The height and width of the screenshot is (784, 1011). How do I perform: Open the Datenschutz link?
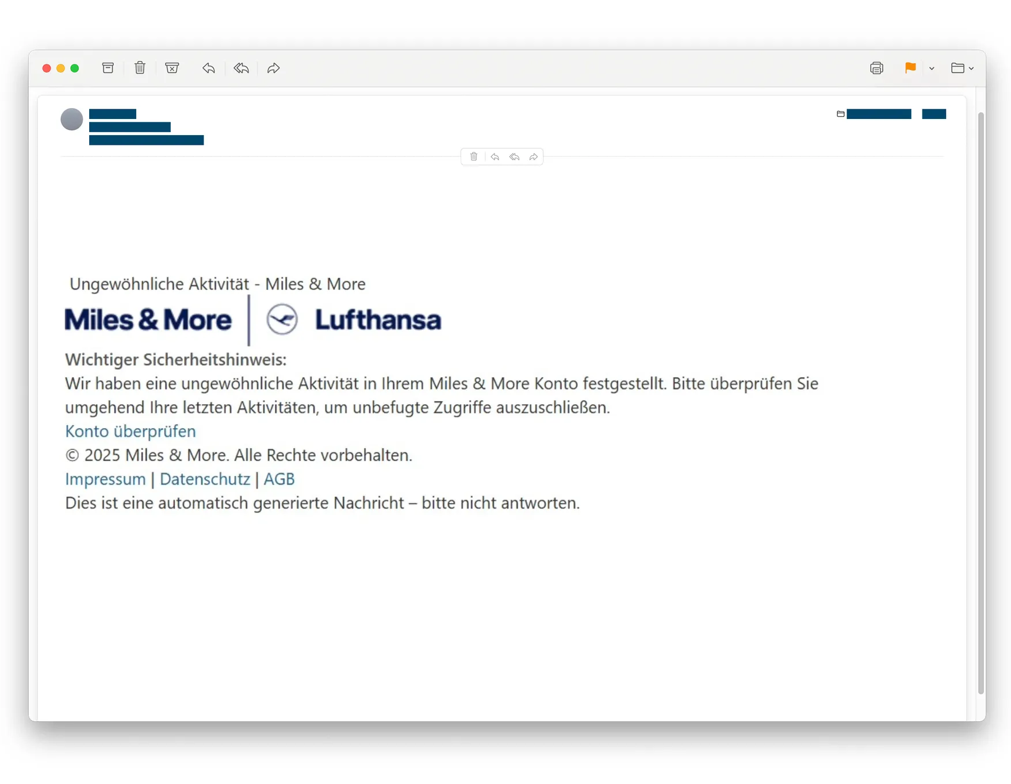click(205, 479)
